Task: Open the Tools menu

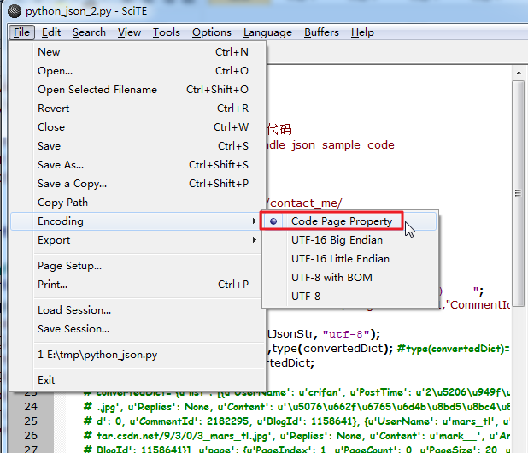Action: pos(167,32)
